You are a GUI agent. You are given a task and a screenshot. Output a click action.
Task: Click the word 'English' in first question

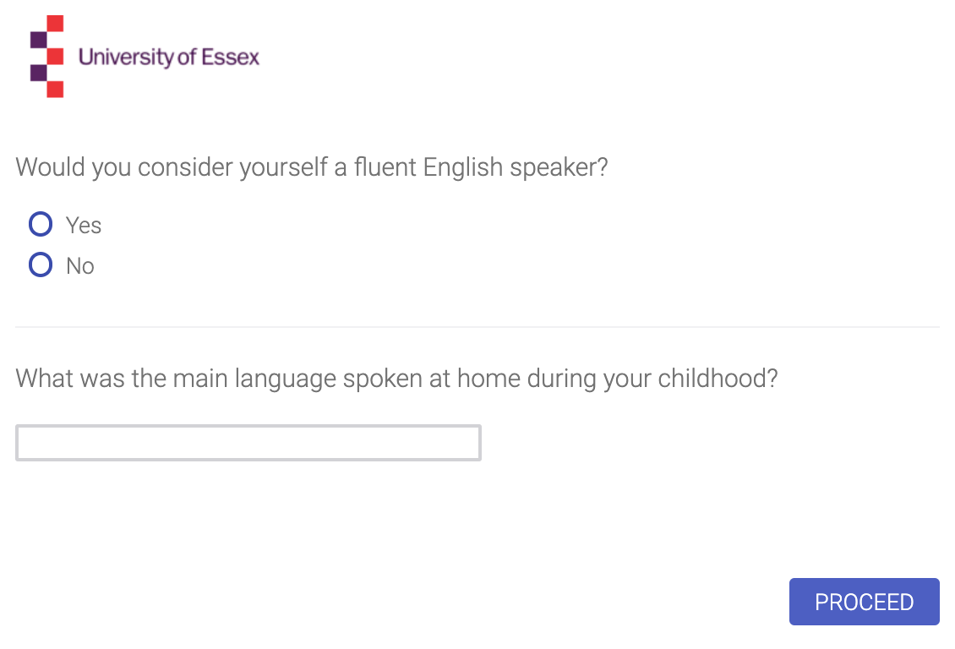pyautogui.click(x=463, y=168)
